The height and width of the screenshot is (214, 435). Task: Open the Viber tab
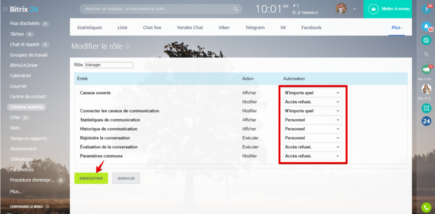[x=224, y=28]
